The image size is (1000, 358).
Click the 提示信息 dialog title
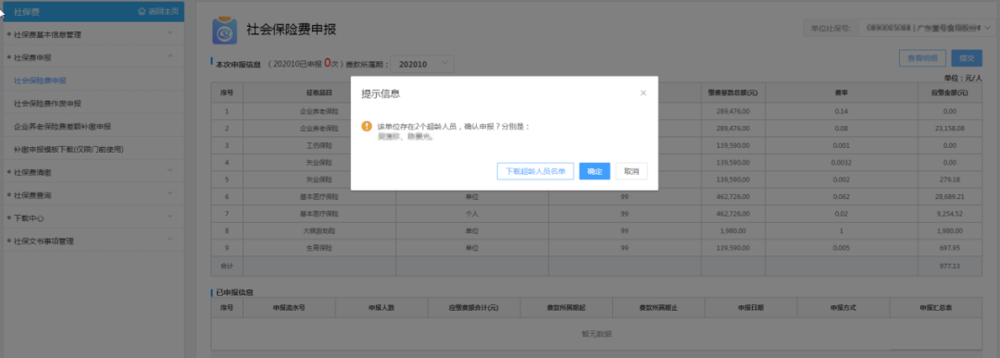click(x=381, y=93)
